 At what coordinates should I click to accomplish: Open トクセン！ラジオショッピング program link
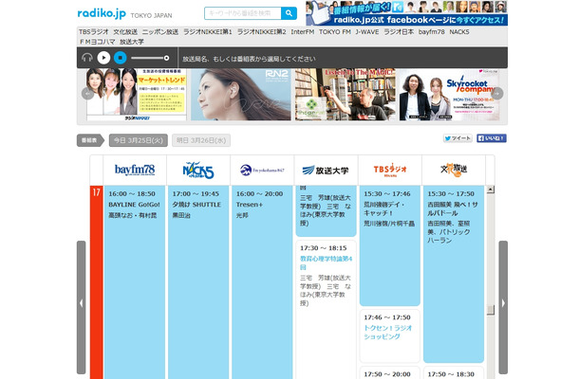coord(387,333)
